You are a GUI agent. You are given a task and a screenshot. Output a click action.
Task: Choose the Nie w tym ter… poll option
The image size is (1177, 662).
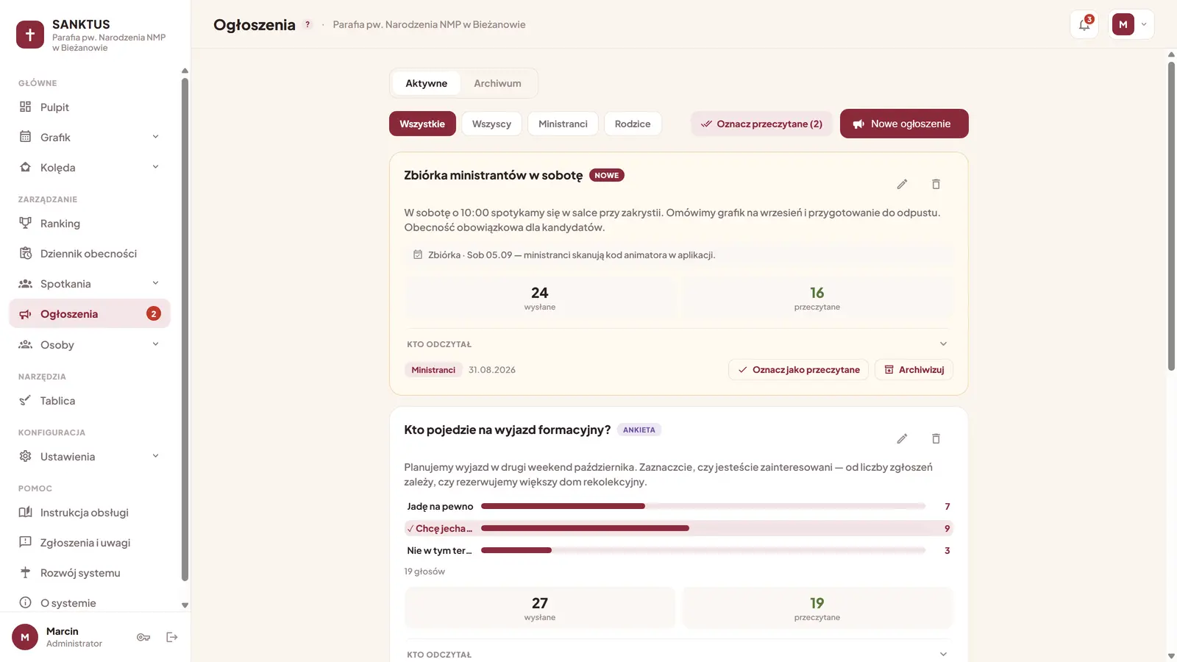pyautogui.click(x=678, y=550)
